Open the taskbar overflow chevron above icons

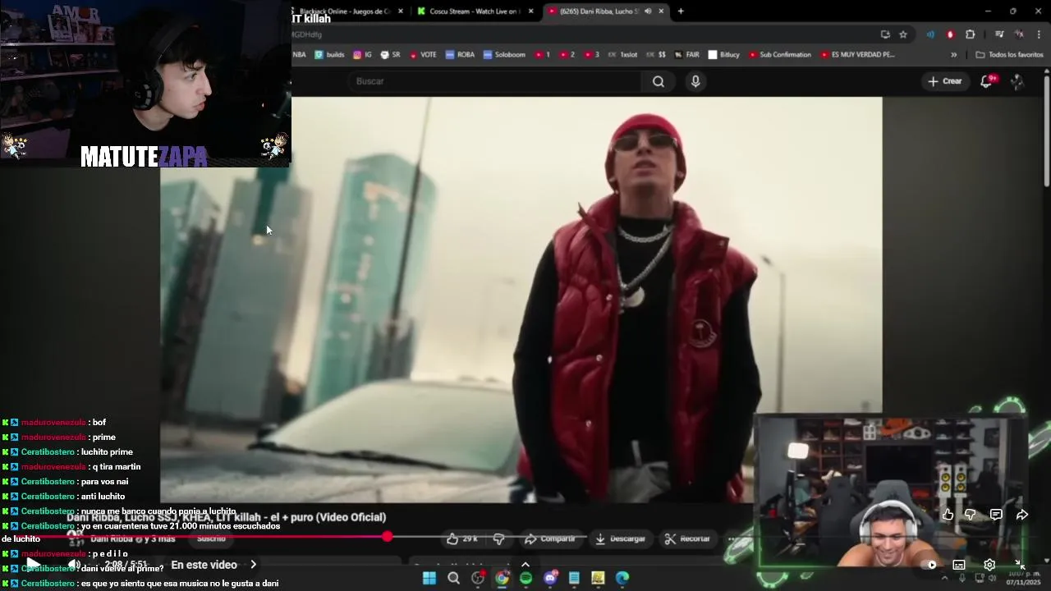coord(525,564)
